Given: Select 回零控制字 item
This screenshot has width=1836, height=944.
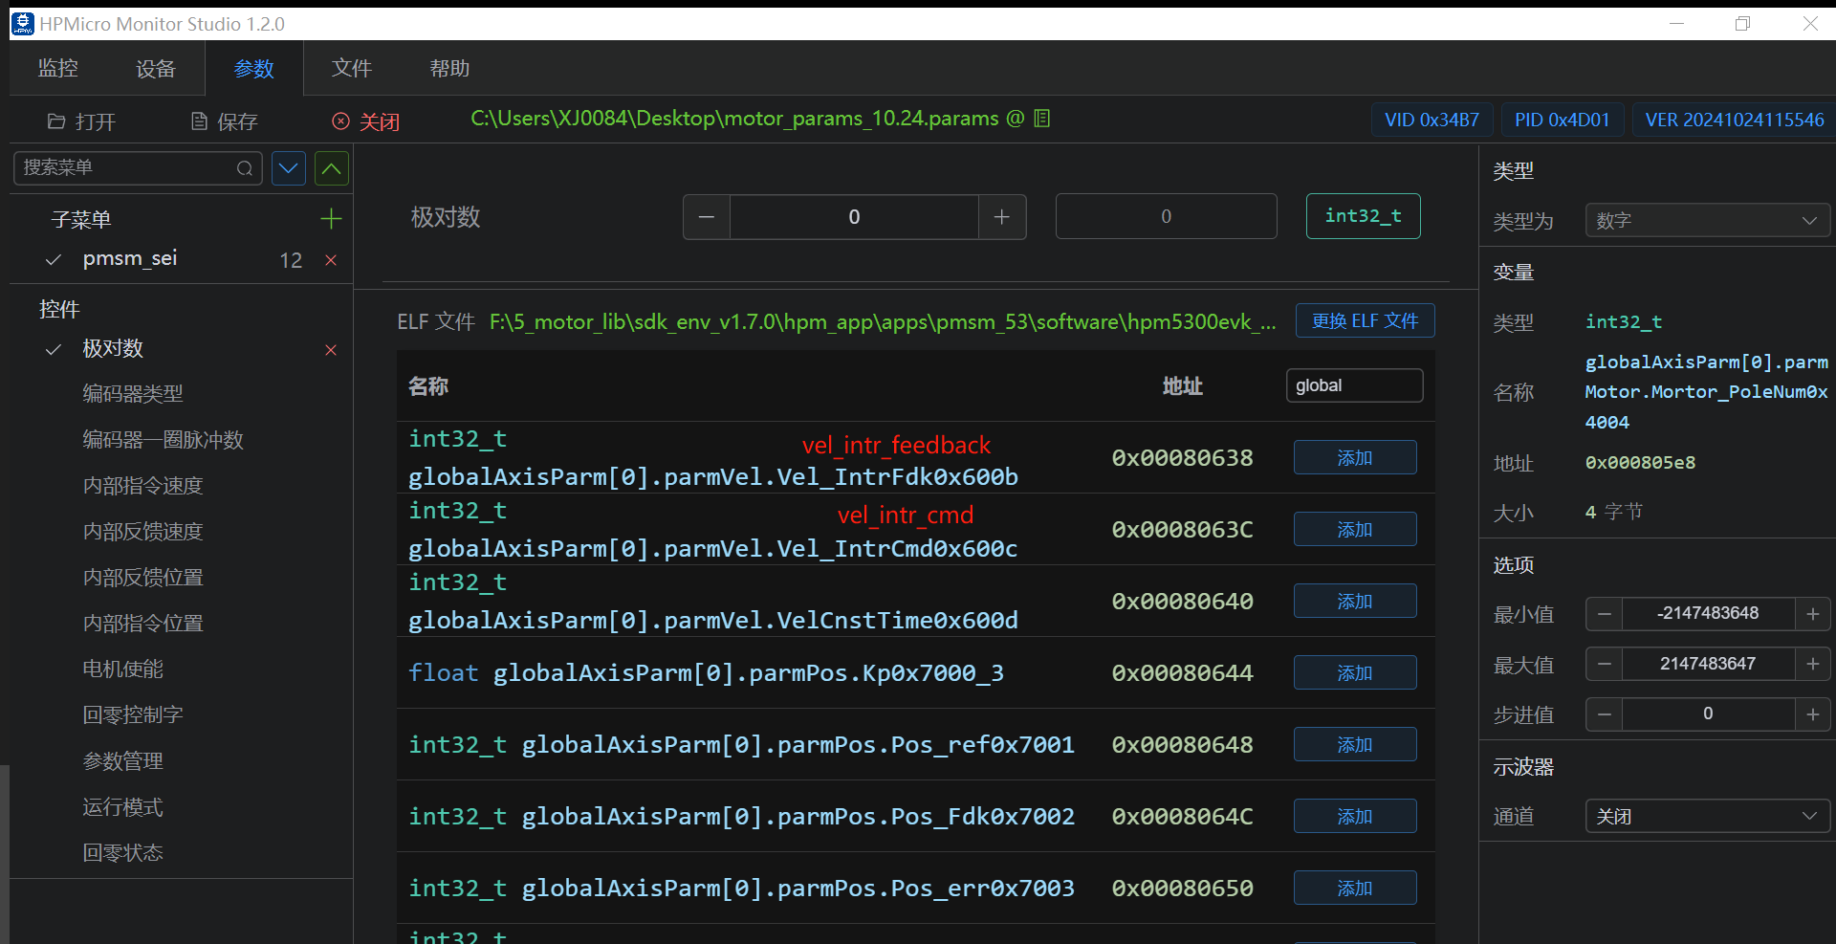Looking at the screenshot, I should (x=133, y=715).
